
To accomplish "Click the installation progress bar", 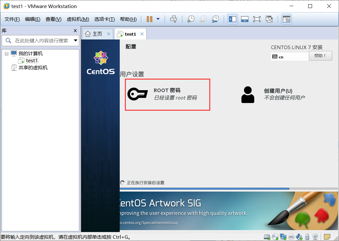I will pyautogui.click(x=229, y=189).
